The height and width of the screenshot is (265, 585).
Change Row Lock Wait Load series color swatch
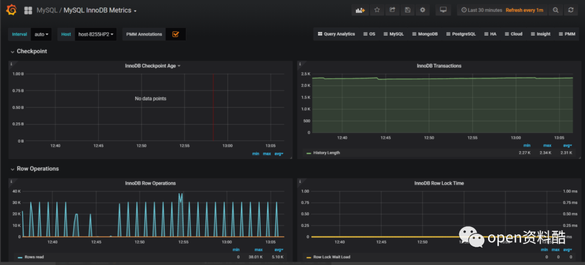[x=309, y=257]
